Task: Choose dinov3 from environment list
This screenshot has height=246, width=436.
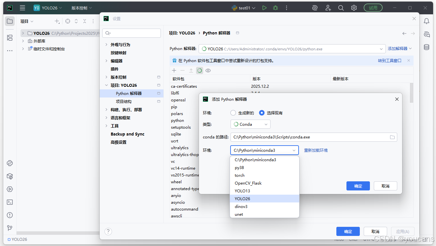Action: coord(264,206)
